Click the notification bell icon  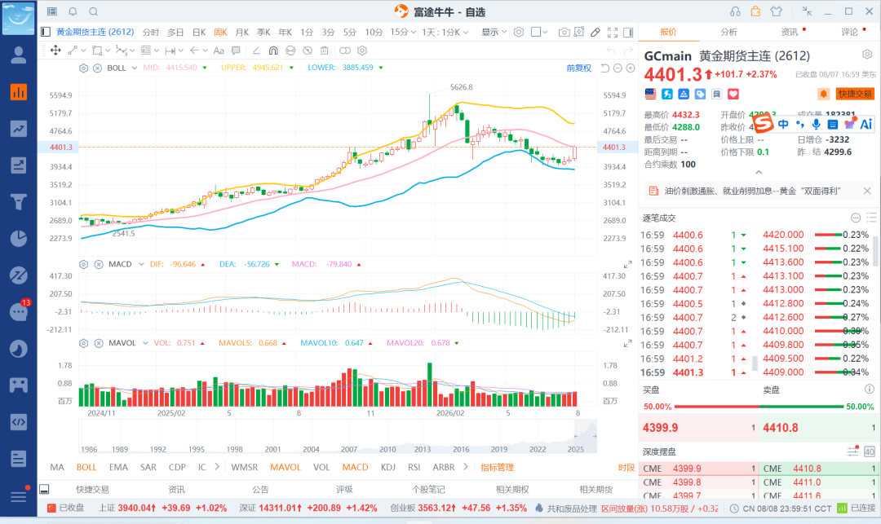point(73,11)
